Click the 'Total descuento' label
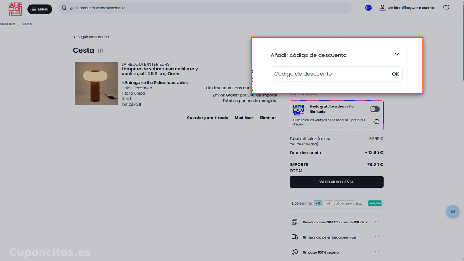This screenshot has width=464, height=261. pos(305,152)
